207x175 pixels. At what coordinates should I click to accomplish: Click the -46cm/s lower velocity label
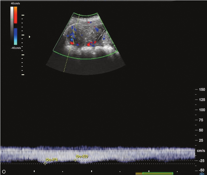(x=16, y=48)
